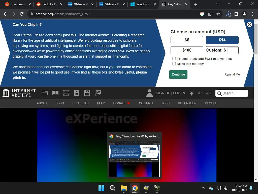Viewport: 258px width, 194px height.
Task: Click the page vertical scrollbar thumb
Action: pos(256,39)
